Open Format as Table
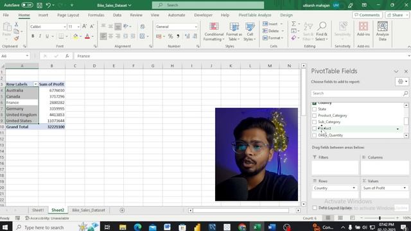This screenshot has height=231, width=411. click(x=234, y=31)
